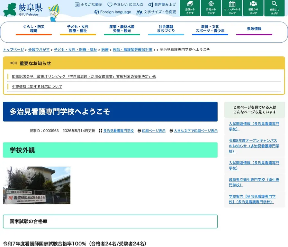Open くらし・防災 環境 menu

(34, 29)
